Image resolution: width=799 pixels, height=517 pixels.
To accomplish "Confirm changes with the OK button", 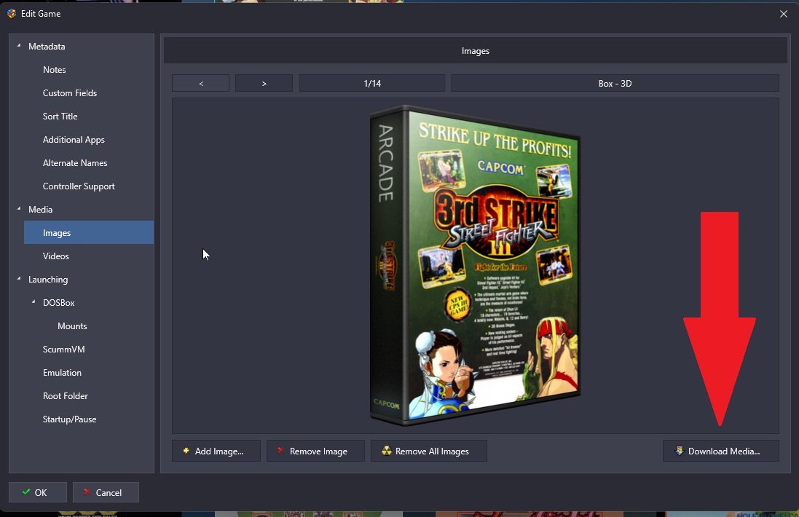I will [38, 492].
